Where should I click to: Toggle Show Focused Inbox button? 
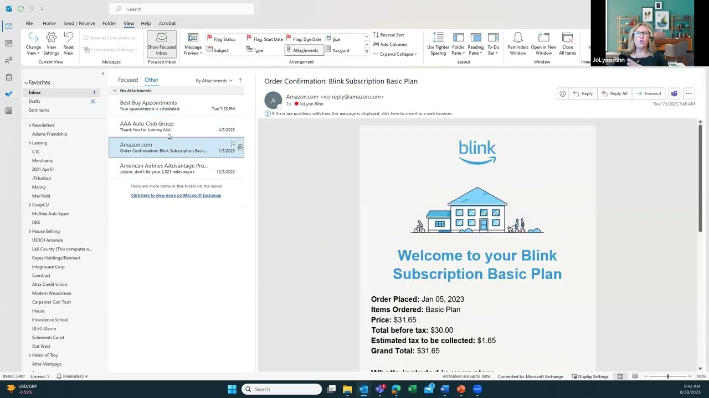161,44
